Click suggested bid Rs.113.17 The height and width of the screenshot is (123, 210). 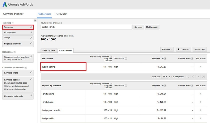point(161,110)
